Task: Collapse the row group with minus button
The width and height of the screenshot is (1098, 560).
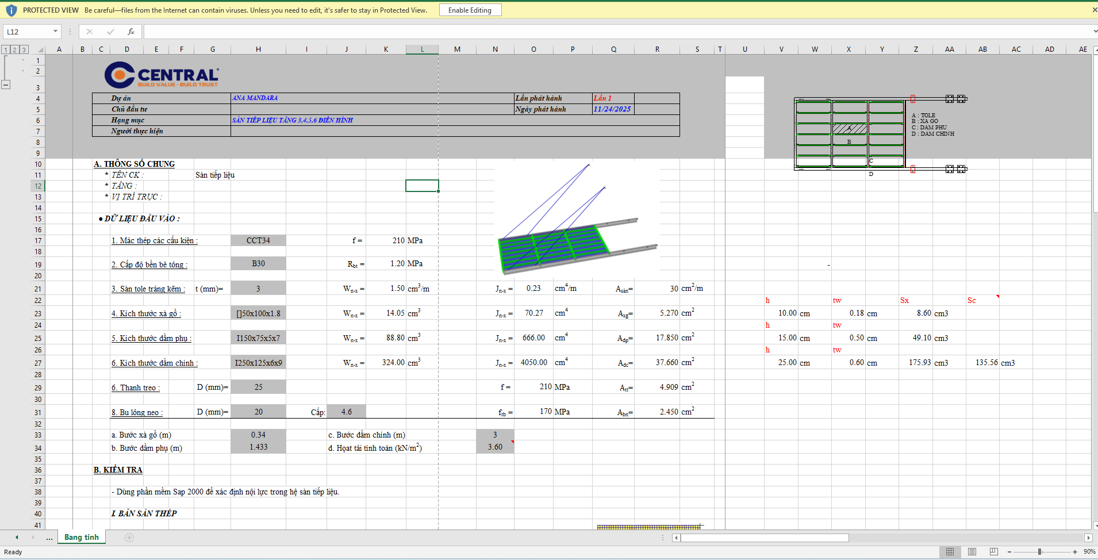Action: [6, 85]
